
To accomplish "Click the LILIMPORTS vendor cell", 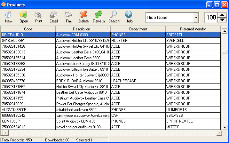I will point(193,110).
